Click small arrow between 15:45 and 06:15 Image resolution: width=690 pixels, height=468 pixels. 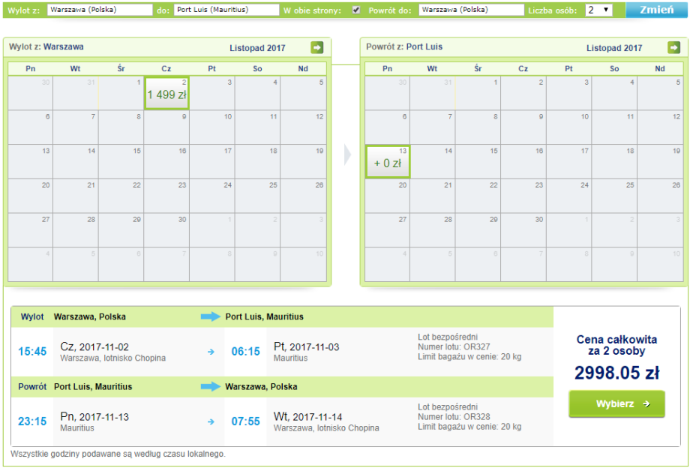pos(211,351)
